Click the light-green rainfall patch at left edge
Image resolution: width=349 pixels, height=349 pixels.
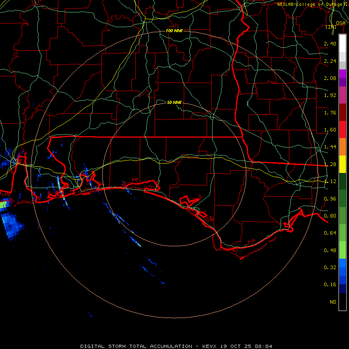pos(3,204)
